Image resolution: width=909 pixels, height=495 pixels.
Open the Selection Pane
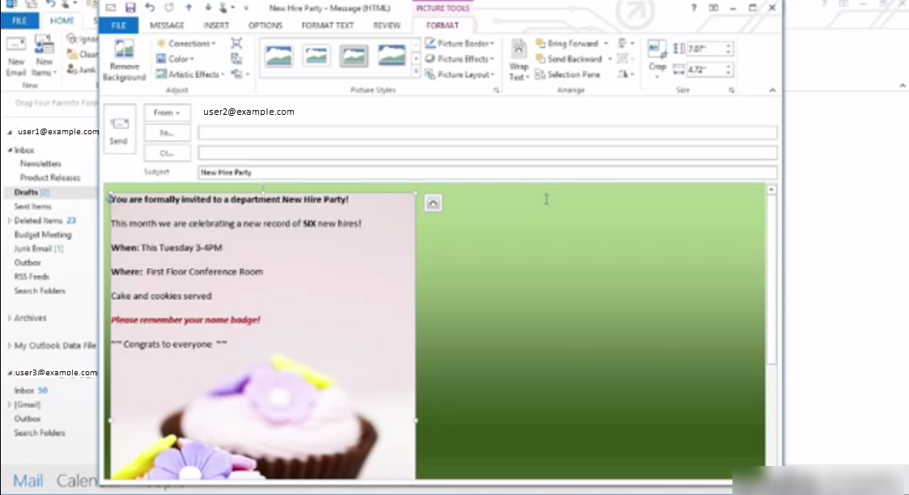click(x=567, y=74)
